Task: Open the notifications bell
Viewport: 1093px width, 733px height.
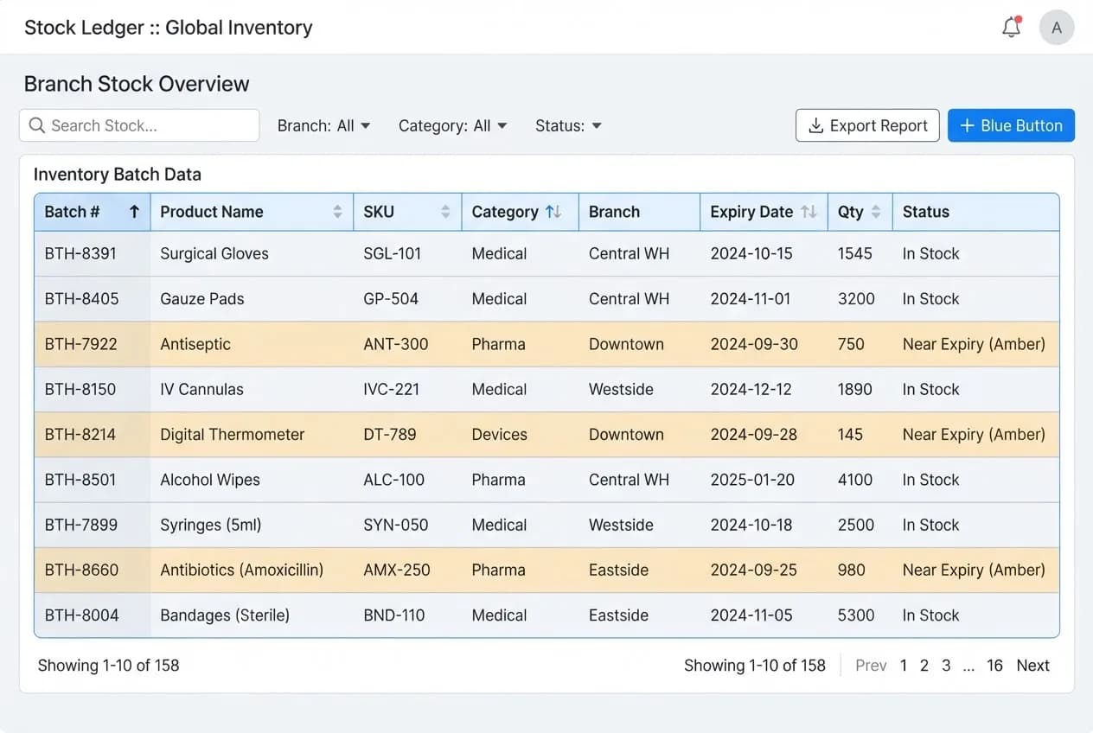Action: point(1012,28)
